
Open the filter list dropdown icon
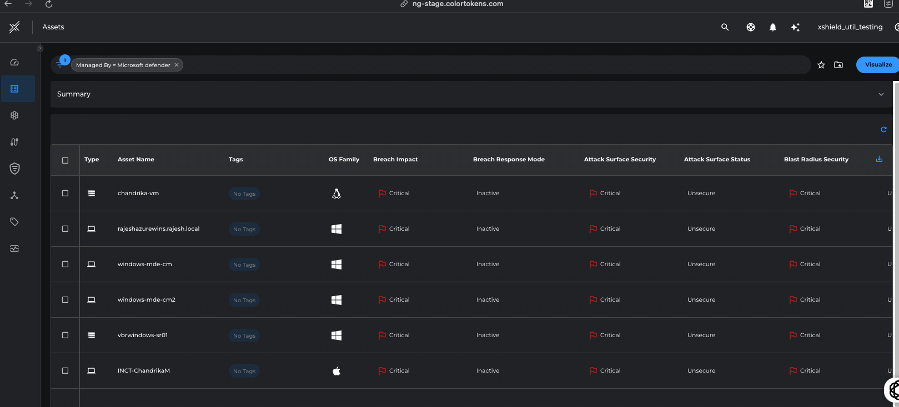point(60,64)
